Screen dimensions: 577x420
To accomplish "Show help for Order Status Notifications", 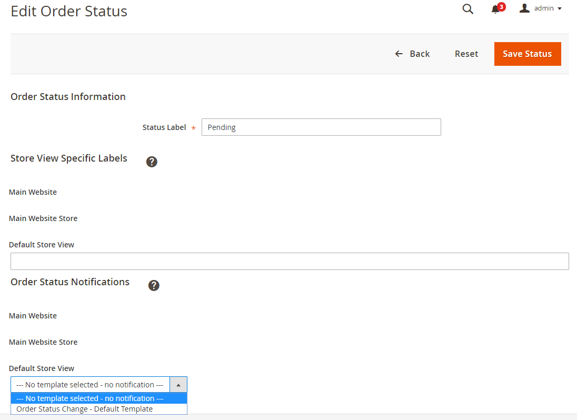I will [154, 285].
